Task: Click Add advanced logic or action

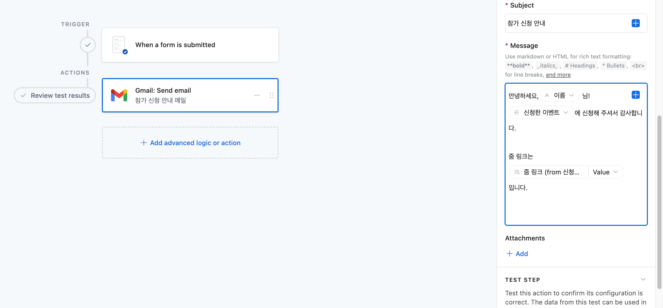Action: point(190,143)
